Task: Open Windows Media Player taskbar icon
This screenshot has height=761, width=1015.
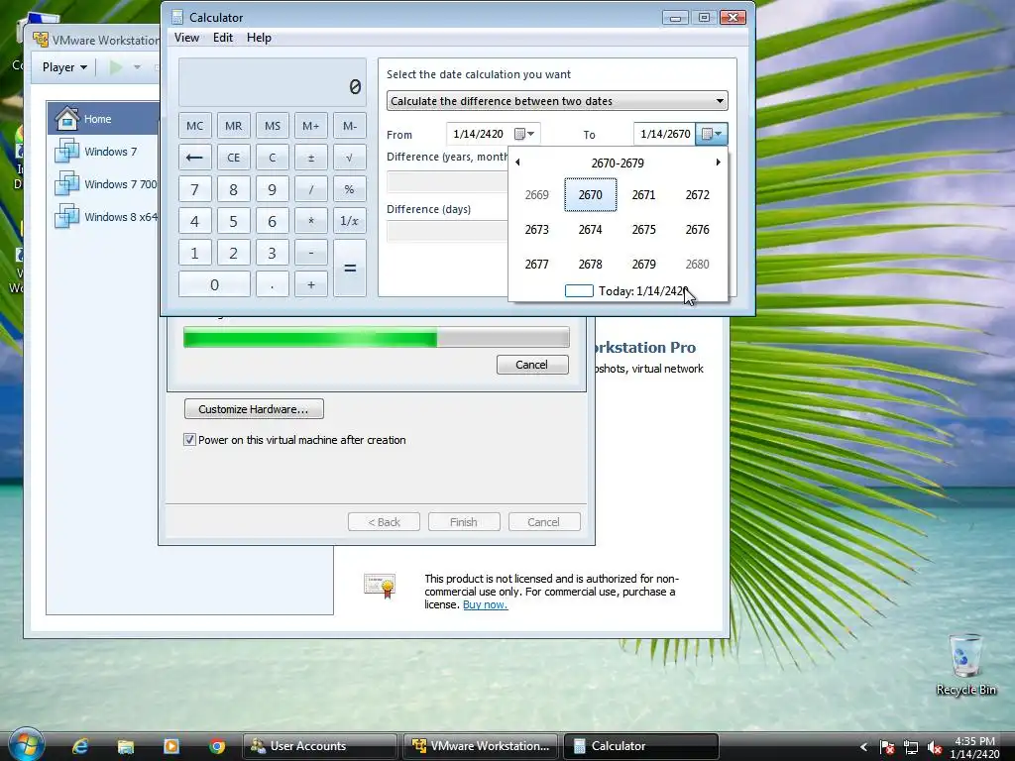Action: [x=171, y=746]
